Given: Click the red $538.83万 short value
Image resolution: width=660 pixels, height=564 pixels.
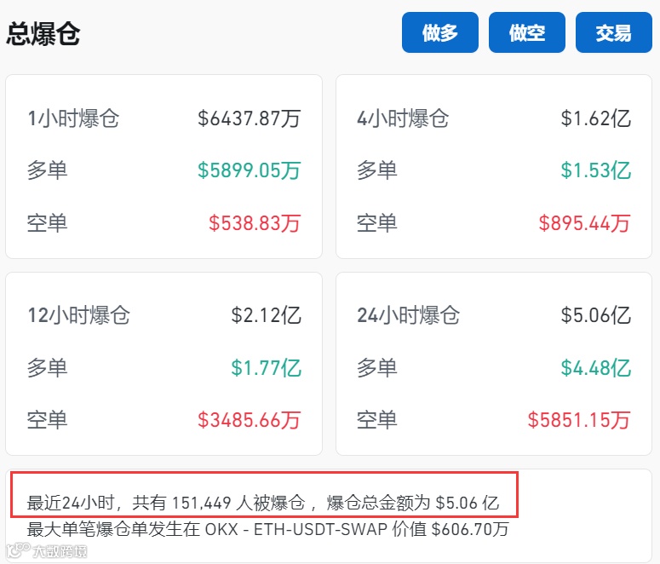Looking at the screenshot, I should 255,223.
